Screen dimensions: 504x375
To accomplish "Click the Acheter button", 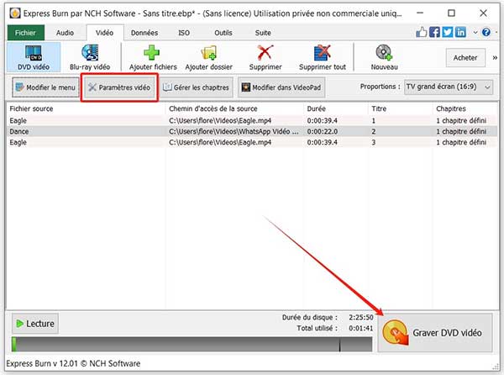I will pyautogui.click(x=465, y=57).
